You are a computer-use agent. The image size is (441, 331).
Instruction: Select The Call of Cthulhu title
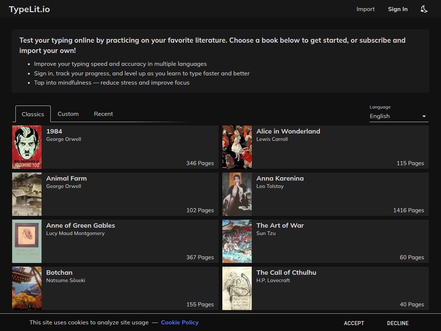coord(286,273)
